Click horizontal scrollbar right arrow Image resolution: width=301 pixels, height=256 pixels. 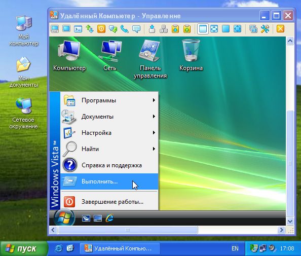pos(282,230)
